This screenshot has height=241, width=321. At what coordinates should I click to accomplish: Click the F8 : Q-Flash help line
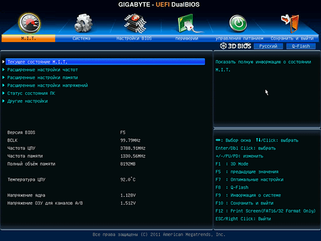[x=232, y=187]
